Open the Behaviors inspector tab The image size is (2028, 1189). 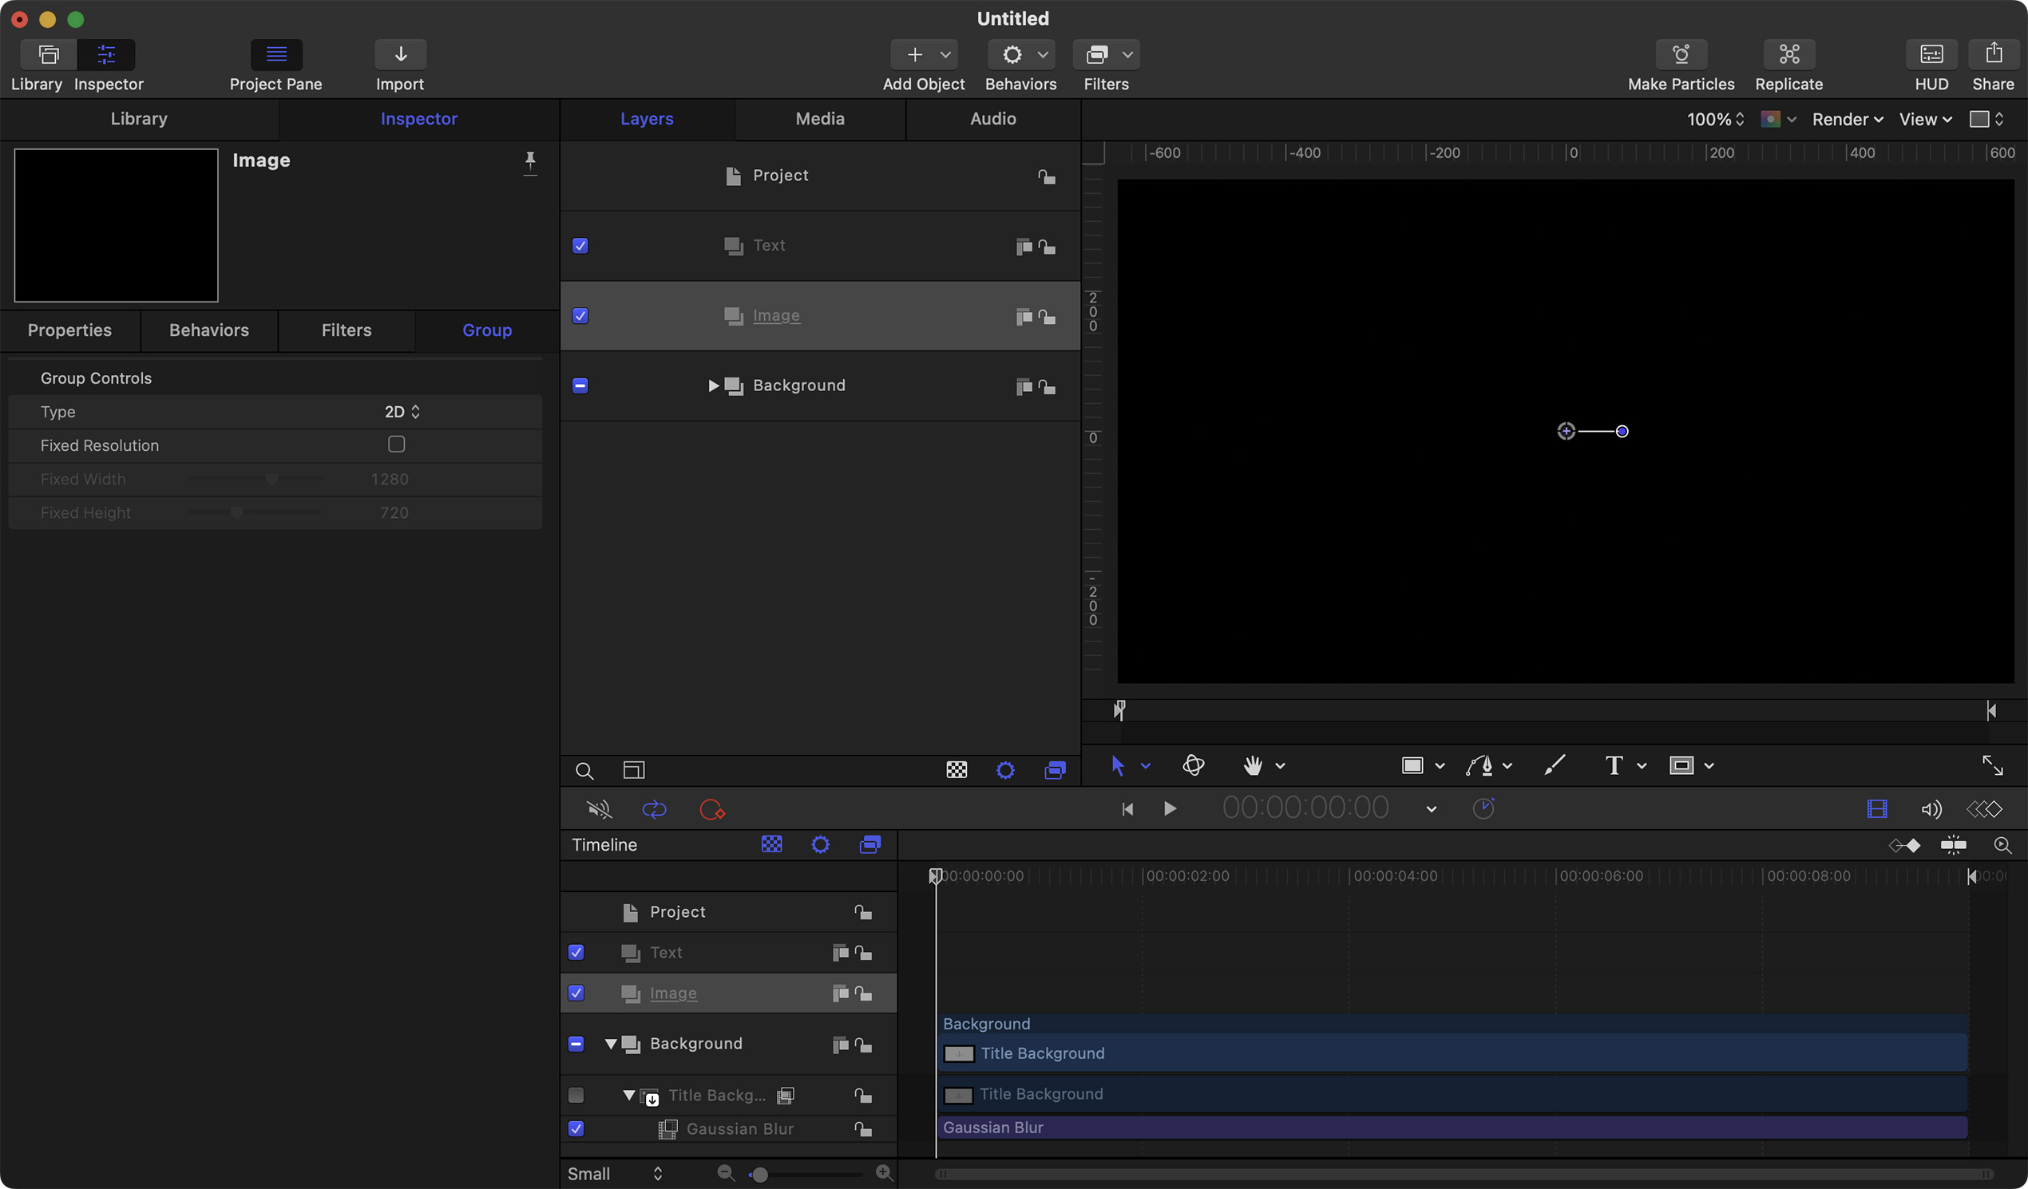pyautogui.click(x=208, y=330)
